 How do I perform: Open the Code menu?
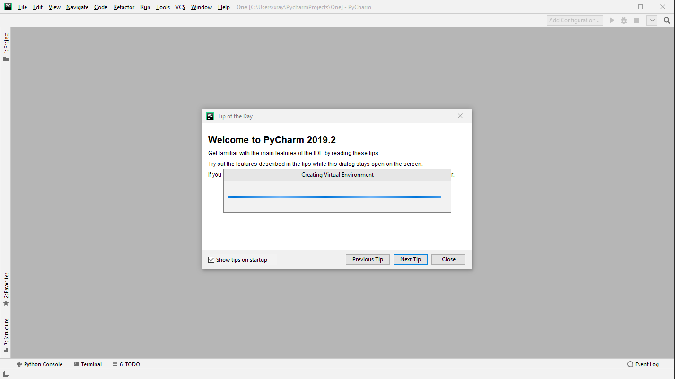click(101, 7)
